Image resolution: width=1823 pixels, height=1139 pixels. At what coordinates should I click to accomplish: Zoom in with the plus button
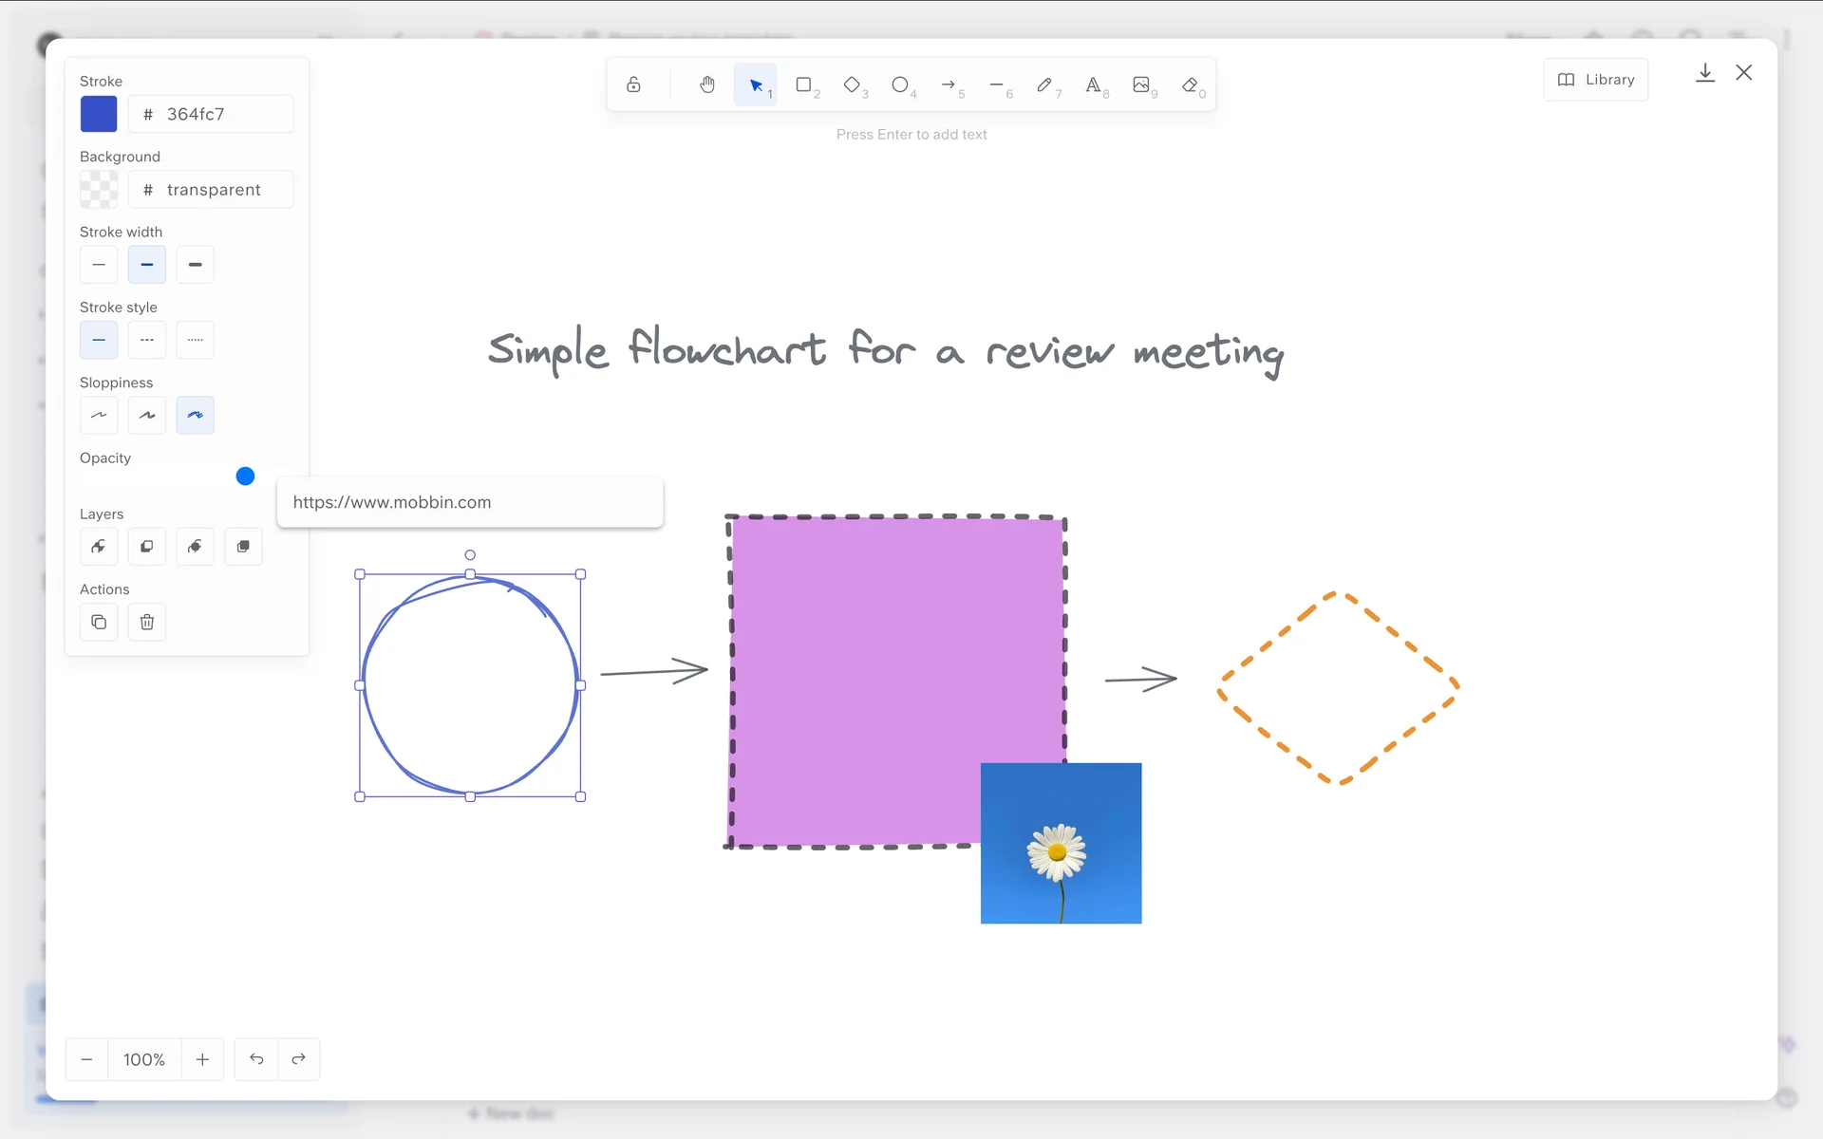[202, 1059]
